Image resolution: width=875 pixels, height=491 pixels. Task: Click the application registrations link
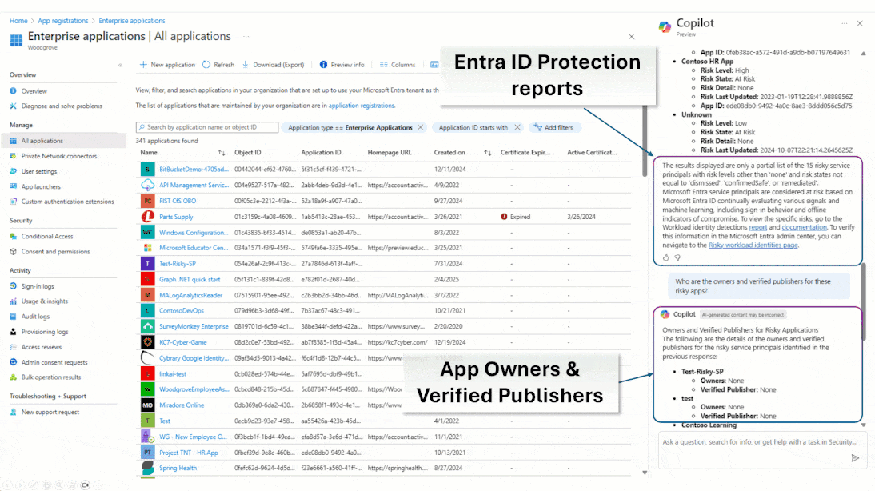pos(361,106)
